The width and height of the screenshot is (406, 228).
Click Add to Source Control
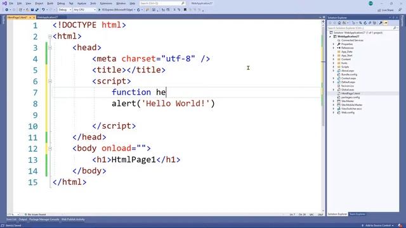[377, 225]
